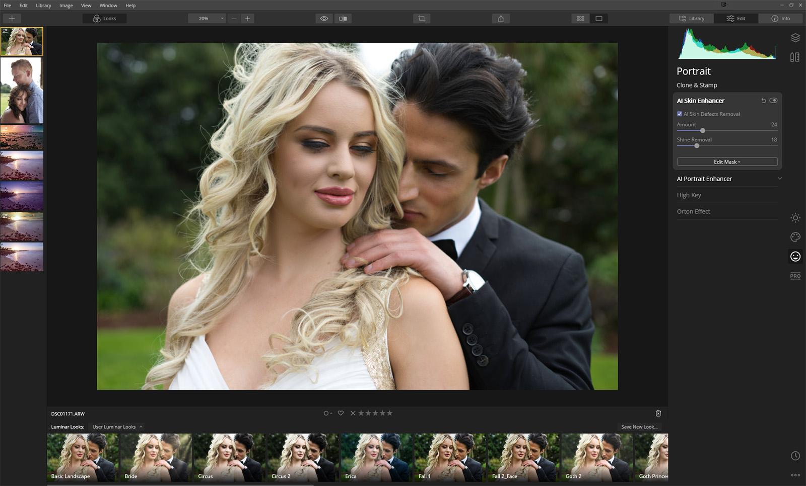Viewport: 806px width, 486px height.
Task: Open the Essentials sun icon tools
Action: pyautogui.click(x=795, y=218)
